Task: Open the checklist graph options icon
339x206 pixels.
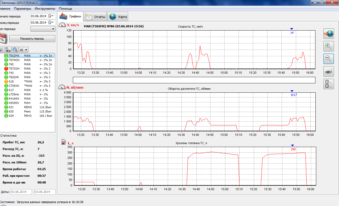Action: [x=329, y=84]
